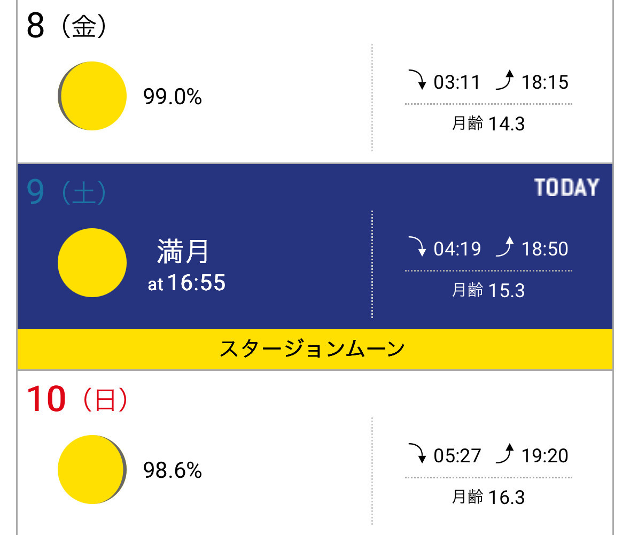630x535 pixels.
Task: Click moonrise arrow icon next to 19:20
Action: click(x=504, y=453)
